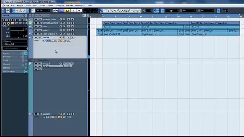
Task: Enable monitor on Voice 1 track
Action: pos(64,37)
